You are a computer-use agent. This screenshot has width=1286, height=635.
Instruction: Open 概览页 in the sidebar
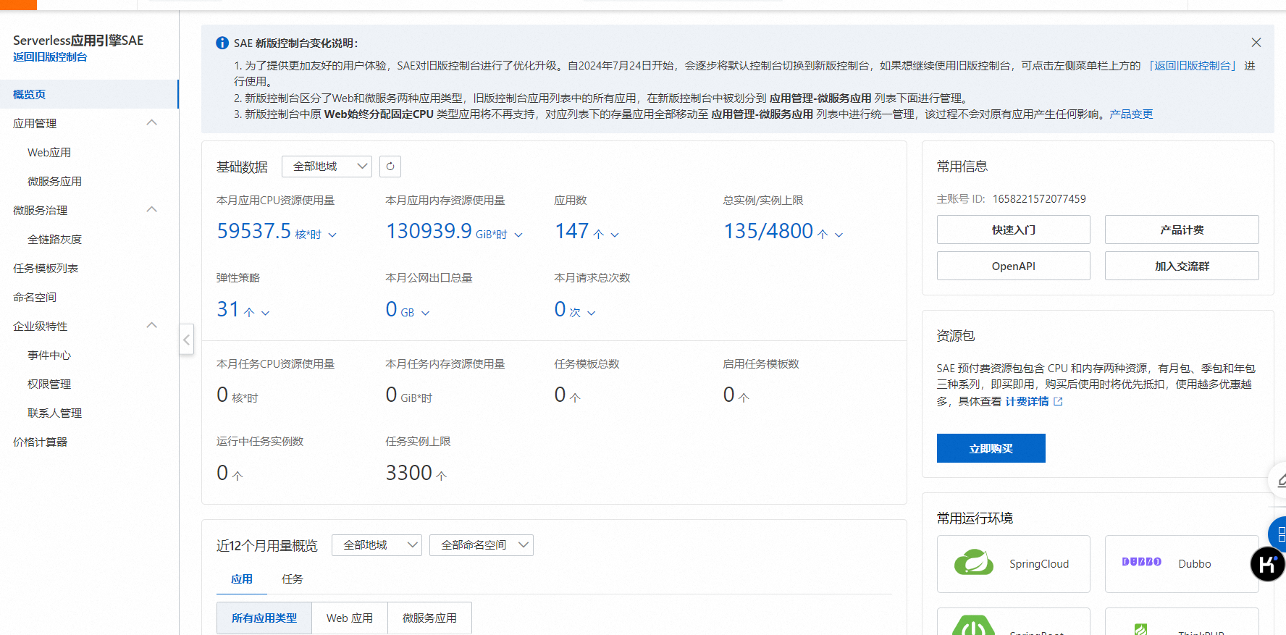pyautogui.click(x=89, y=94)
